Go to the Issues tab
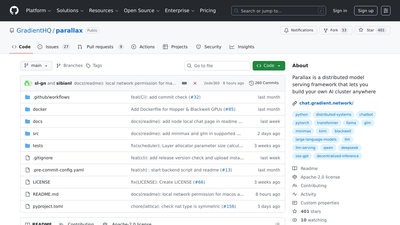 [52, 47]
